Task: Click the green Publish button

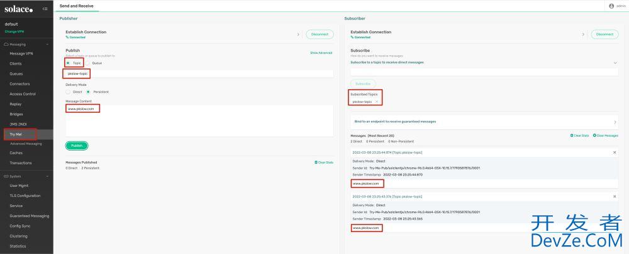Action: [x=77, y=146]
